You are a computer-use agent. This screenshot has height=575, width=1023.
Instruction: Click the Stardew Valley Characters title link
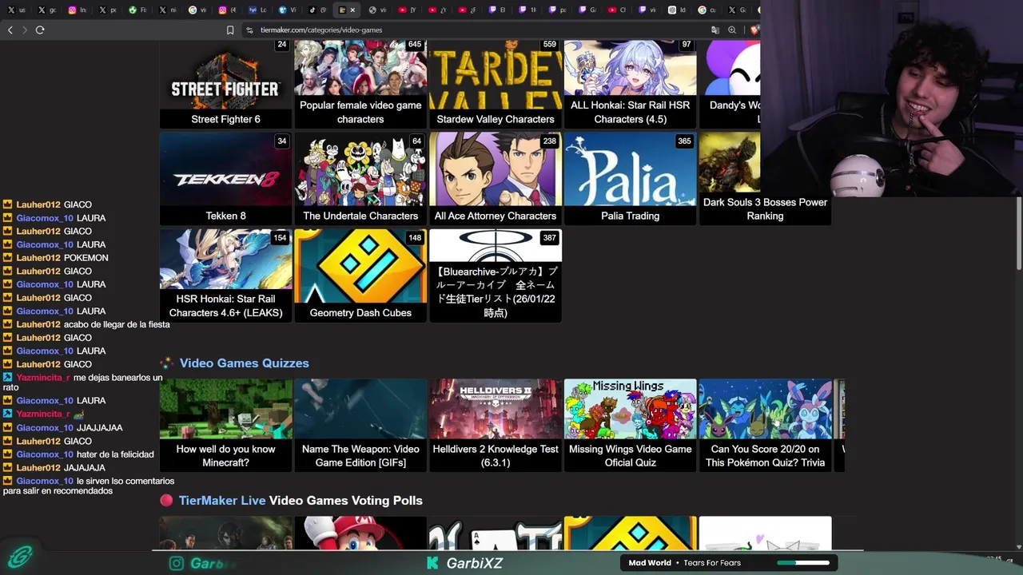496,119
